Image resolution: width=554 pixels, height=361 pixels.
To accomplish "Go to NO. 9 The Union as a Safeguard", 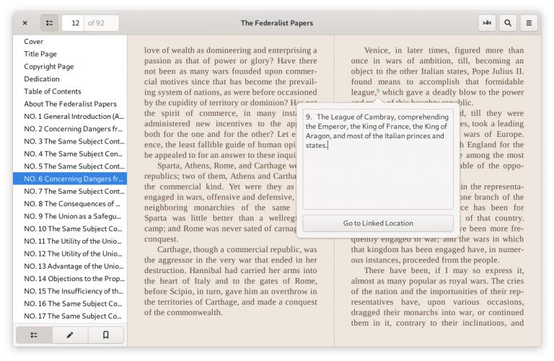I will (70, 216).
